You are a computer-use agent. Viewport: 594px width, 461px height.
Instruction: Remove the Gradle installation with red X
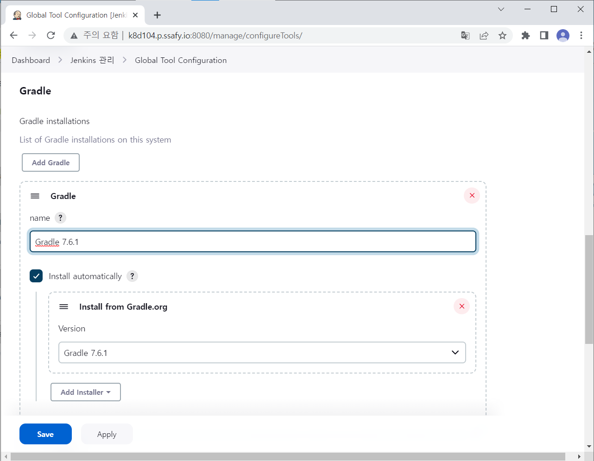[472, 195]
